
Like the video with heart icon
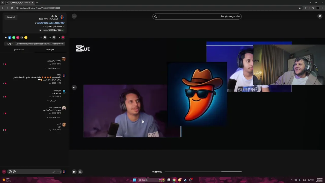pos(63,37)
